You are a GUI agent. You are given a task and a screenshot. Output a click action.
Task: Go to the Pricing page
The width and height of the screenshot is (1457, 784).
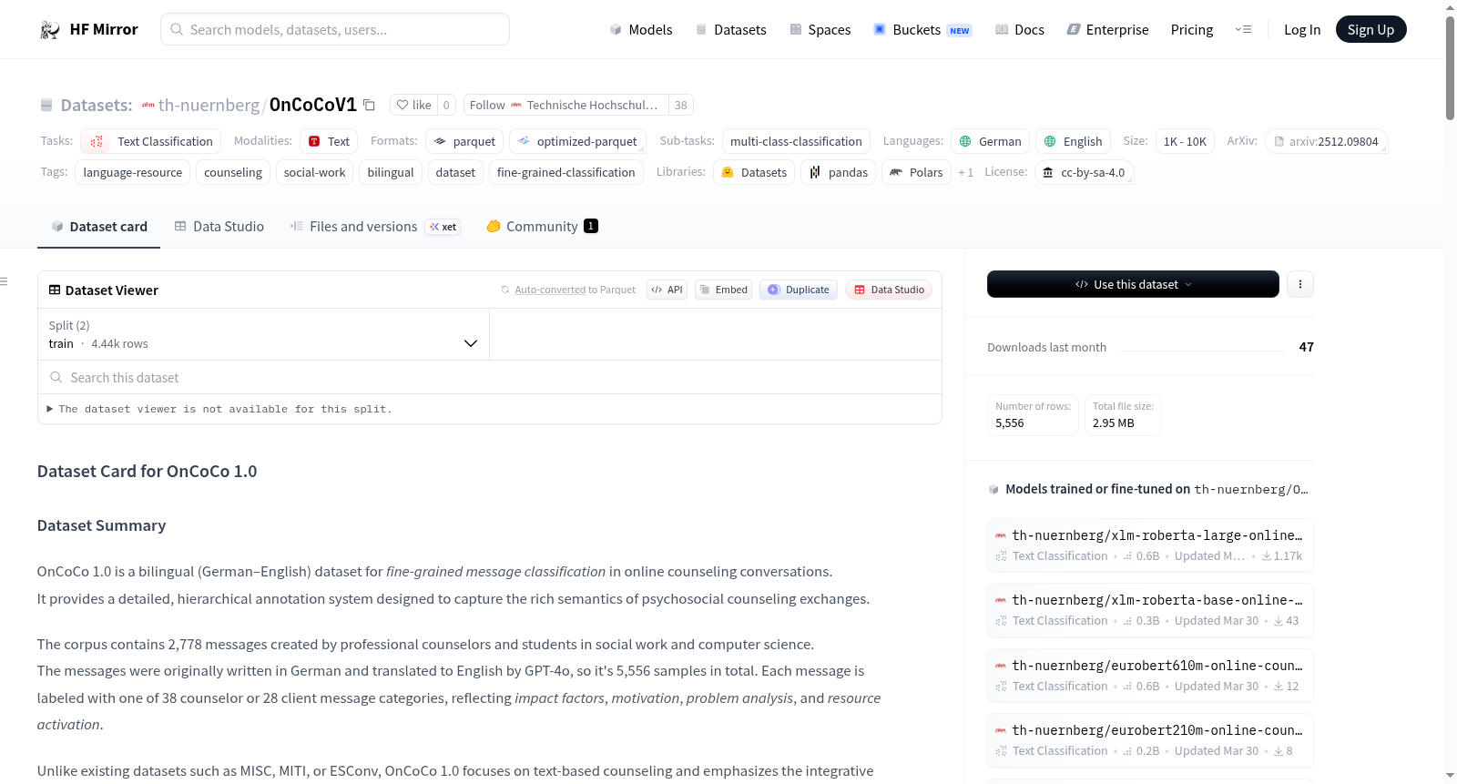(1192, 30)
